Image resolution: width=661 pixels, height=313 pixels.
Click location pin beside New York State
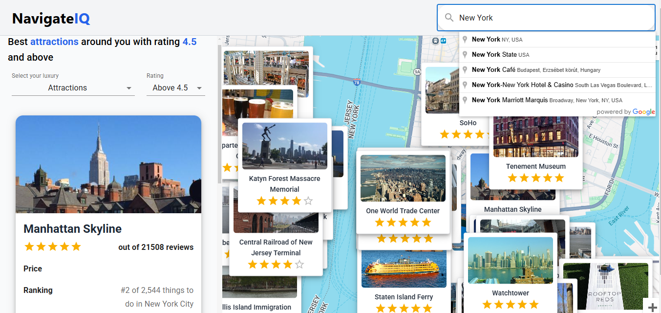point(465,55)
